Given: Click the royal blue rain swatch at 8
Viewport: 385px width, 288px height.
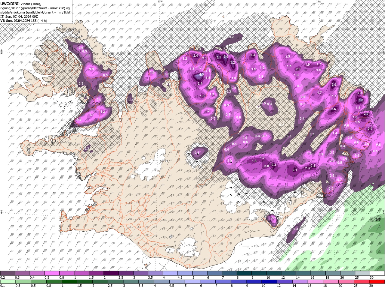Looking at the screenshot, I should point(239,282).
